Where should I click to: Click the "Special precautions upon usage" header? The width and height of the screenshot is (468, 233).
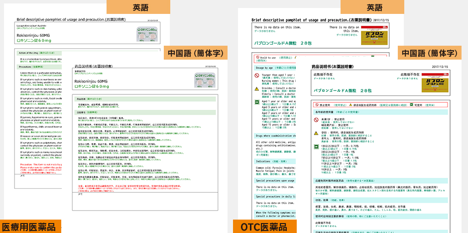[x=275, y=180]
